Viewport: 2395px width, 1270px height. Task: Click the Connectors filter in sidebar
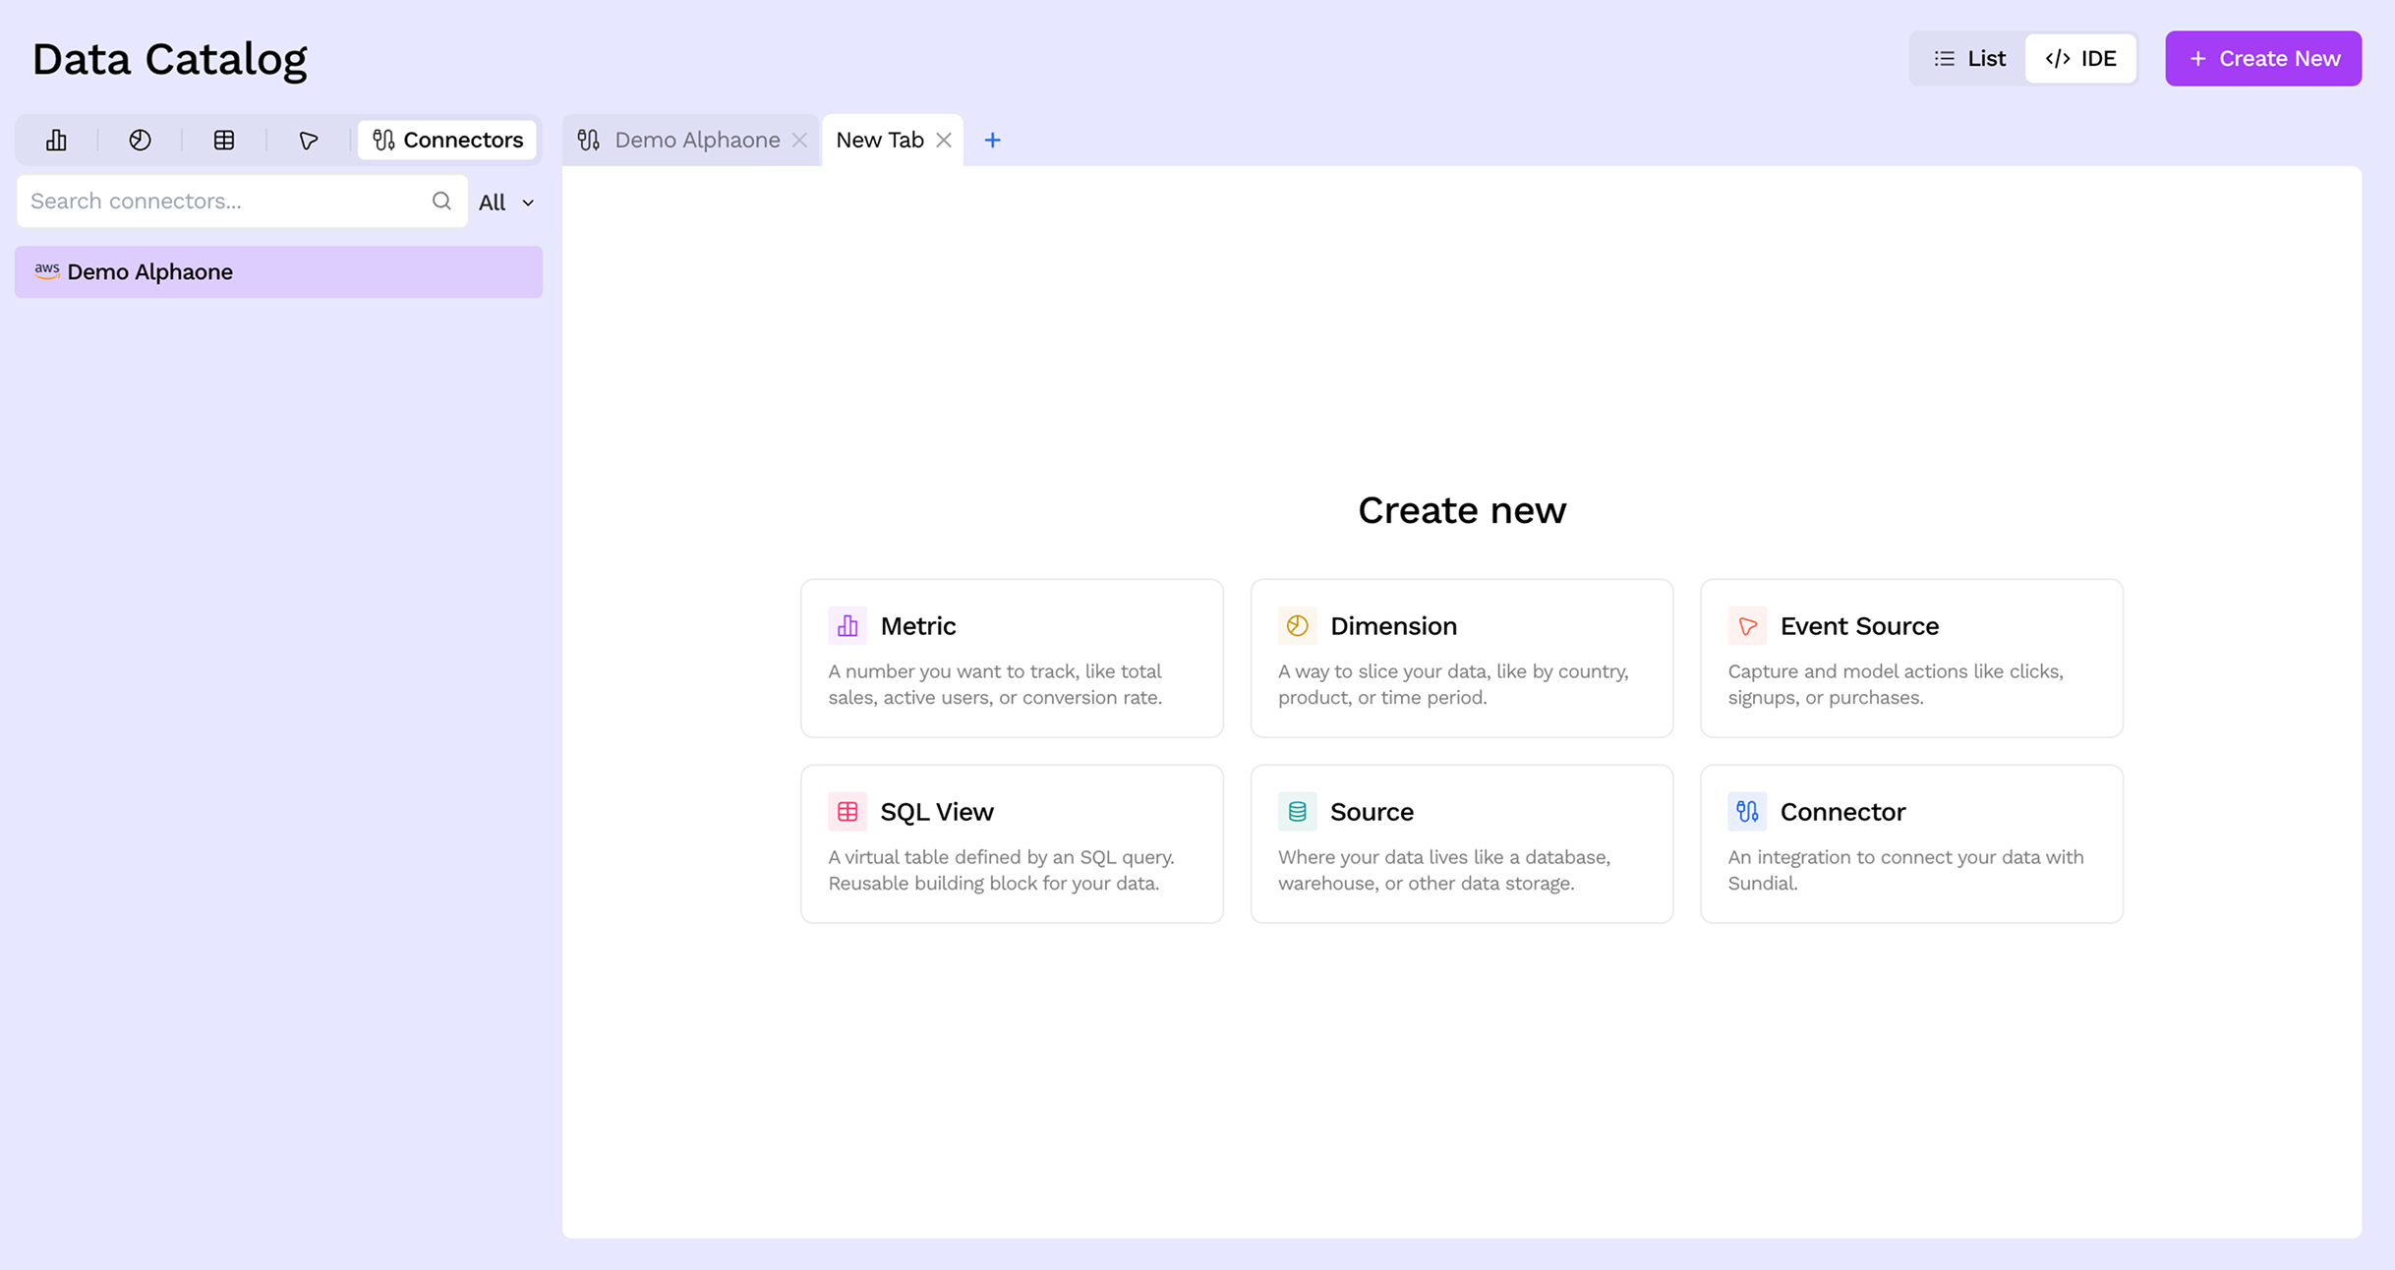tap(446, 139)
